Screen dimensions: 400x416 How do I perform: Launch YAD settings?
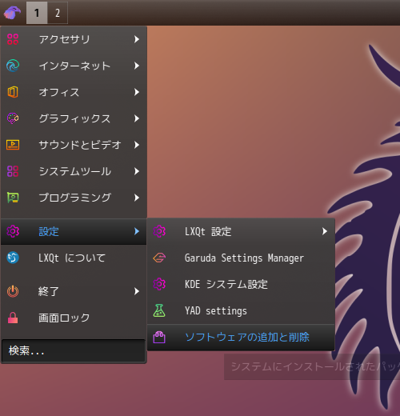(x=241, y=310)
